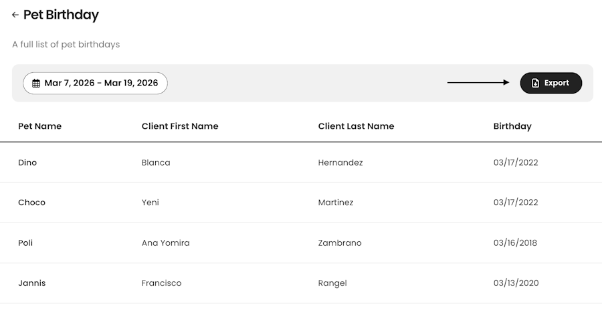
Task: Select the Poli pet row
Action: [x=301, y=243]
